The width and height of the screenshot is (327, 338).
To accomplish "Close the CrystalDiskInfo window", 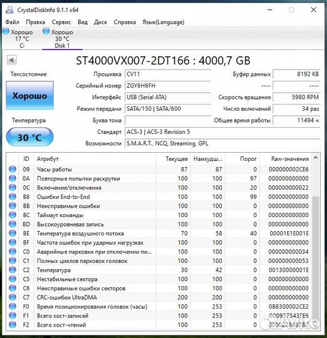I will click(x=313, y=9).
